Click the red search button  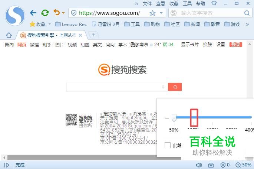pyautogui.click(x=175, y=87)
